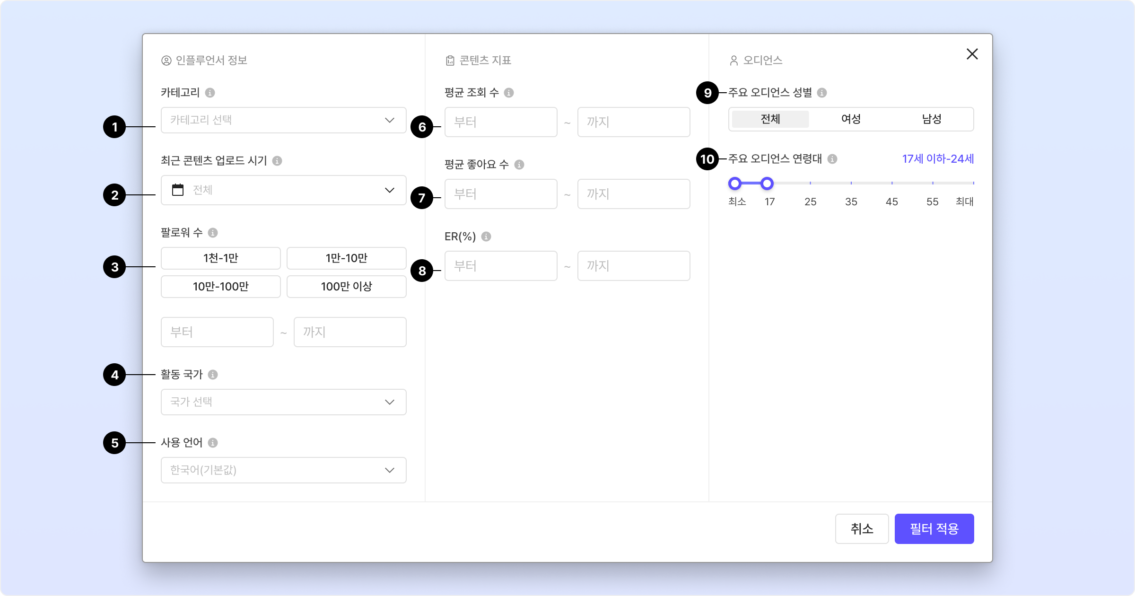This screenshot has width=1135, height=596.
Task: Switch audience gender to 남성
Action: click(932, 119)
